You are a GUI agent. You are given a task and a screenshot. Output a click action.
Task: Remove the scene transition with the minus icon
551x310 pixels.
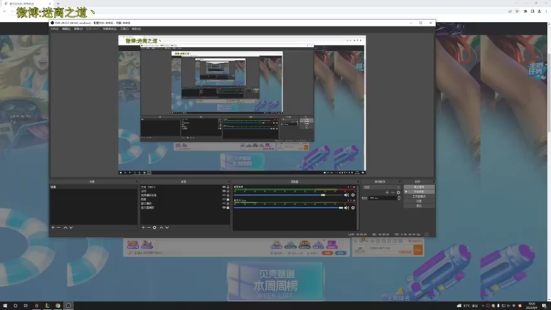tap(393, 192)
